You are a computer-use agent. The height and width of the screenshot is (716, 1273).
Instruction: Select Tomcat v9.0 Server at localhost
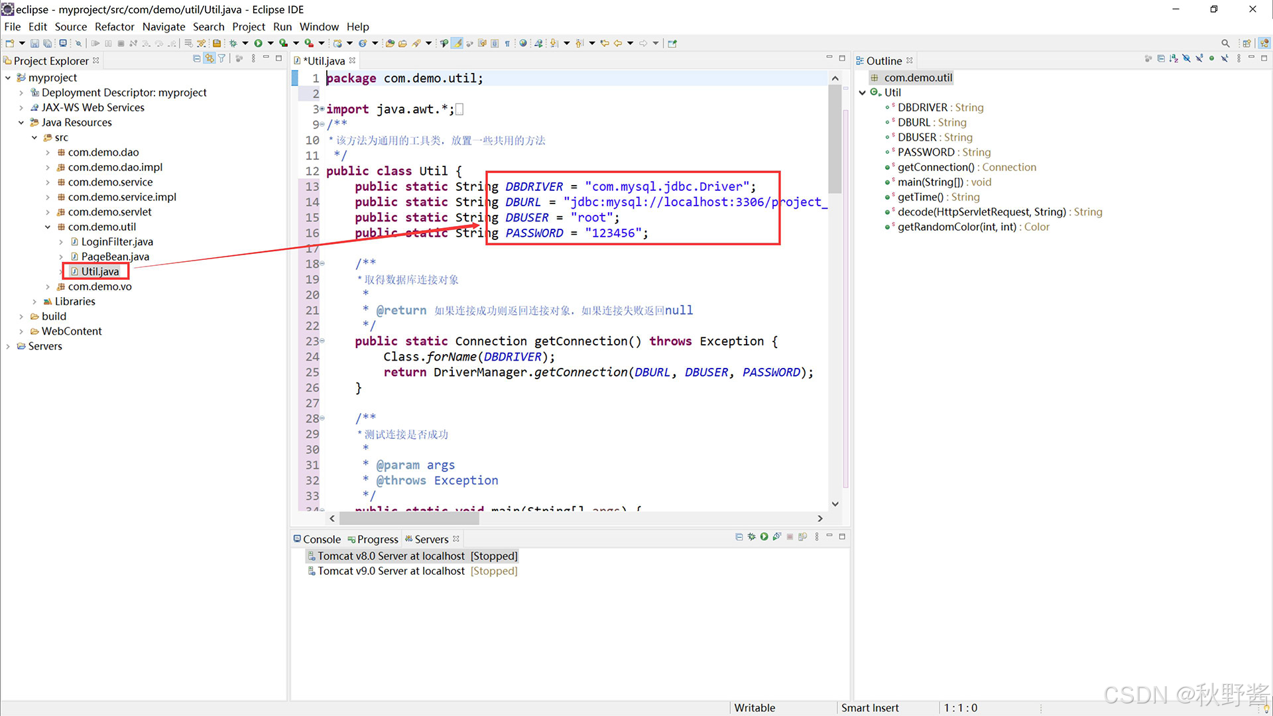point(391,571)
